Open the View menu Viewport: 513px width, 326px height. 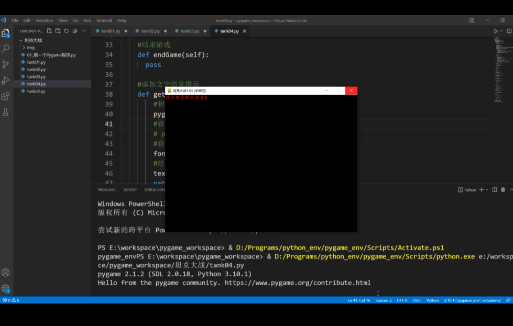coord(63,20)
